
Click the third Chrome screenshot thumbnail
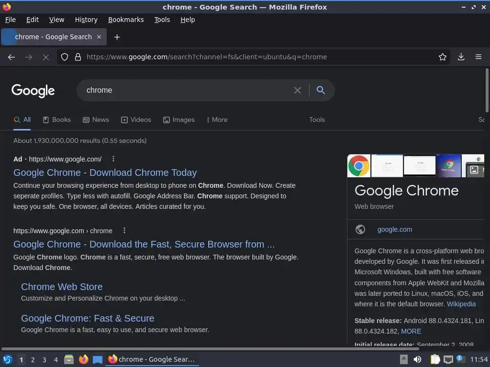tap(419, 166)
